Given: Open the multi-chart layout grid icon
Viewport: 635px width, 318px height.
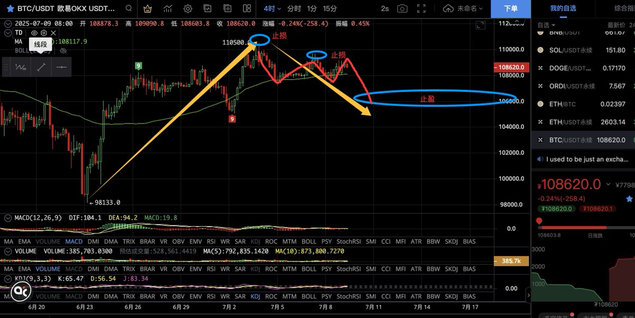Looking at the screenshot, I should click(246, 8).
